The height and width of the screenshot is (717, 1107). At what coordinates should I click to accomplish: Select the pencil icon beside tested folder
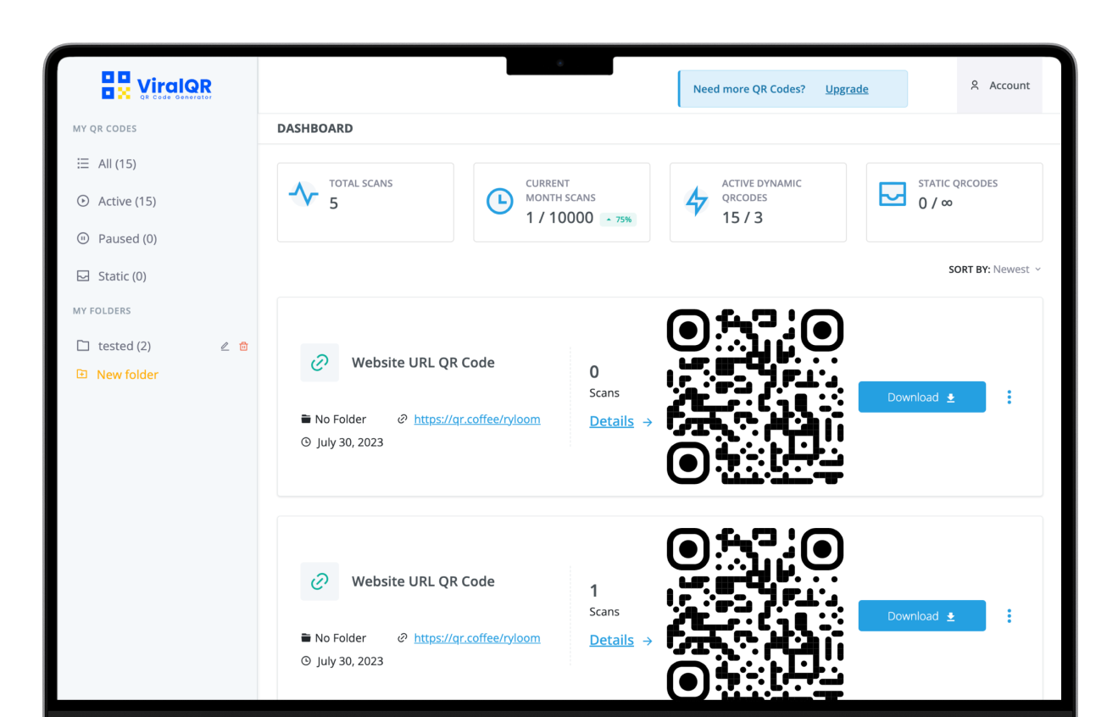click(224, 346)
